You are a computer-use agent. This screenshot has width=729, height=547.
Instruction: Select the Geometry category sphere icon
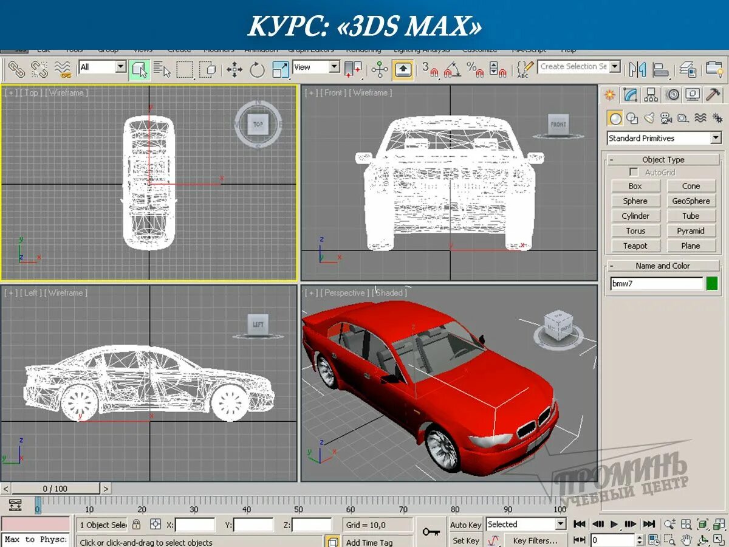(615, 119)
